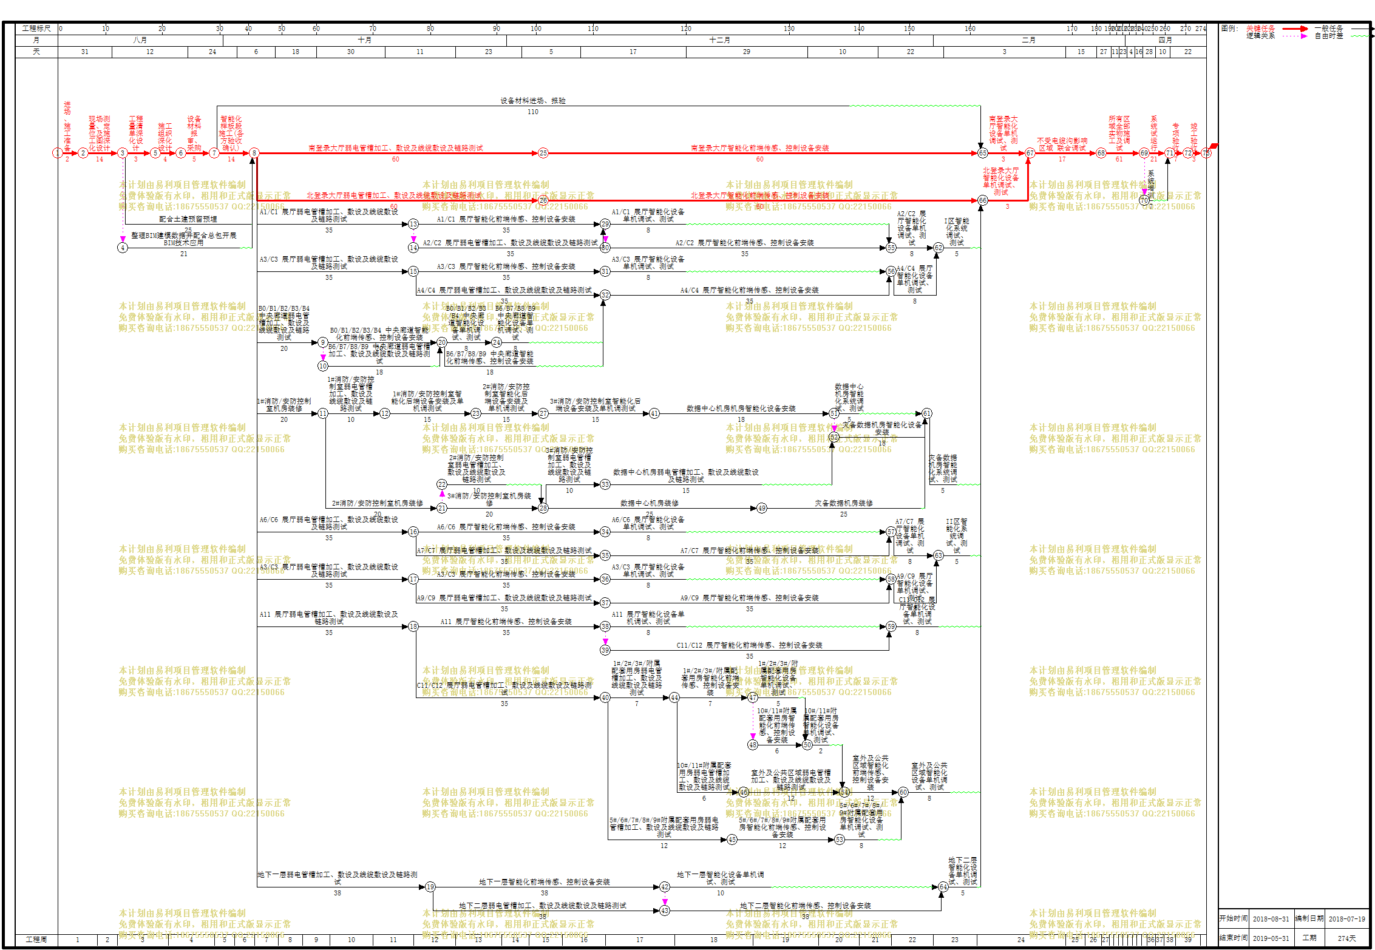Screen dimensions: 1375x950
Task: Select node 3 on the critical path
Action: [x=123, y=153]
